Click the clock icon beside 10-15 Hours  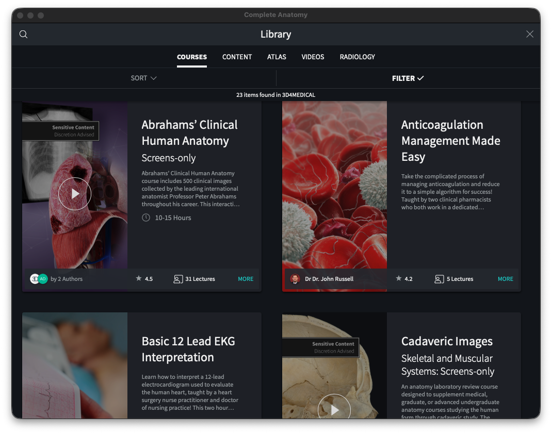tap(146, 218)
